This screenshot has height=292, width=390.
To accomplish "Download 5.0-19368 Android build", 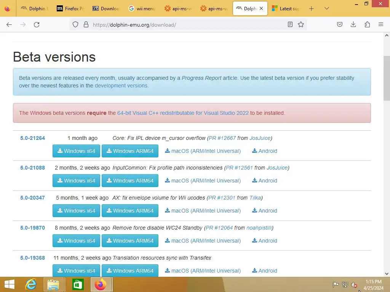I will (x=265, y=271).
